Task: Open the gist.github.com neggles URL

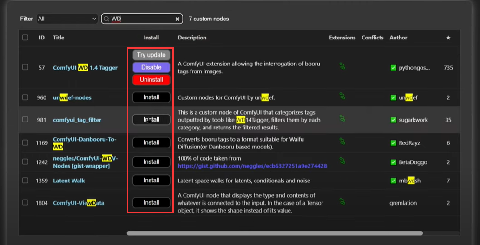Action: click(252, 166)
